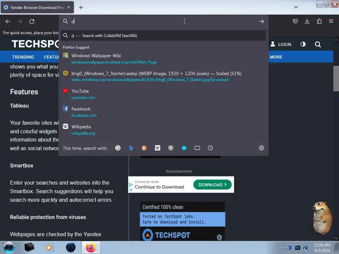Click the forward navigation arrow
This screenshot has width=339, height=254.
(x=20, y=21)
